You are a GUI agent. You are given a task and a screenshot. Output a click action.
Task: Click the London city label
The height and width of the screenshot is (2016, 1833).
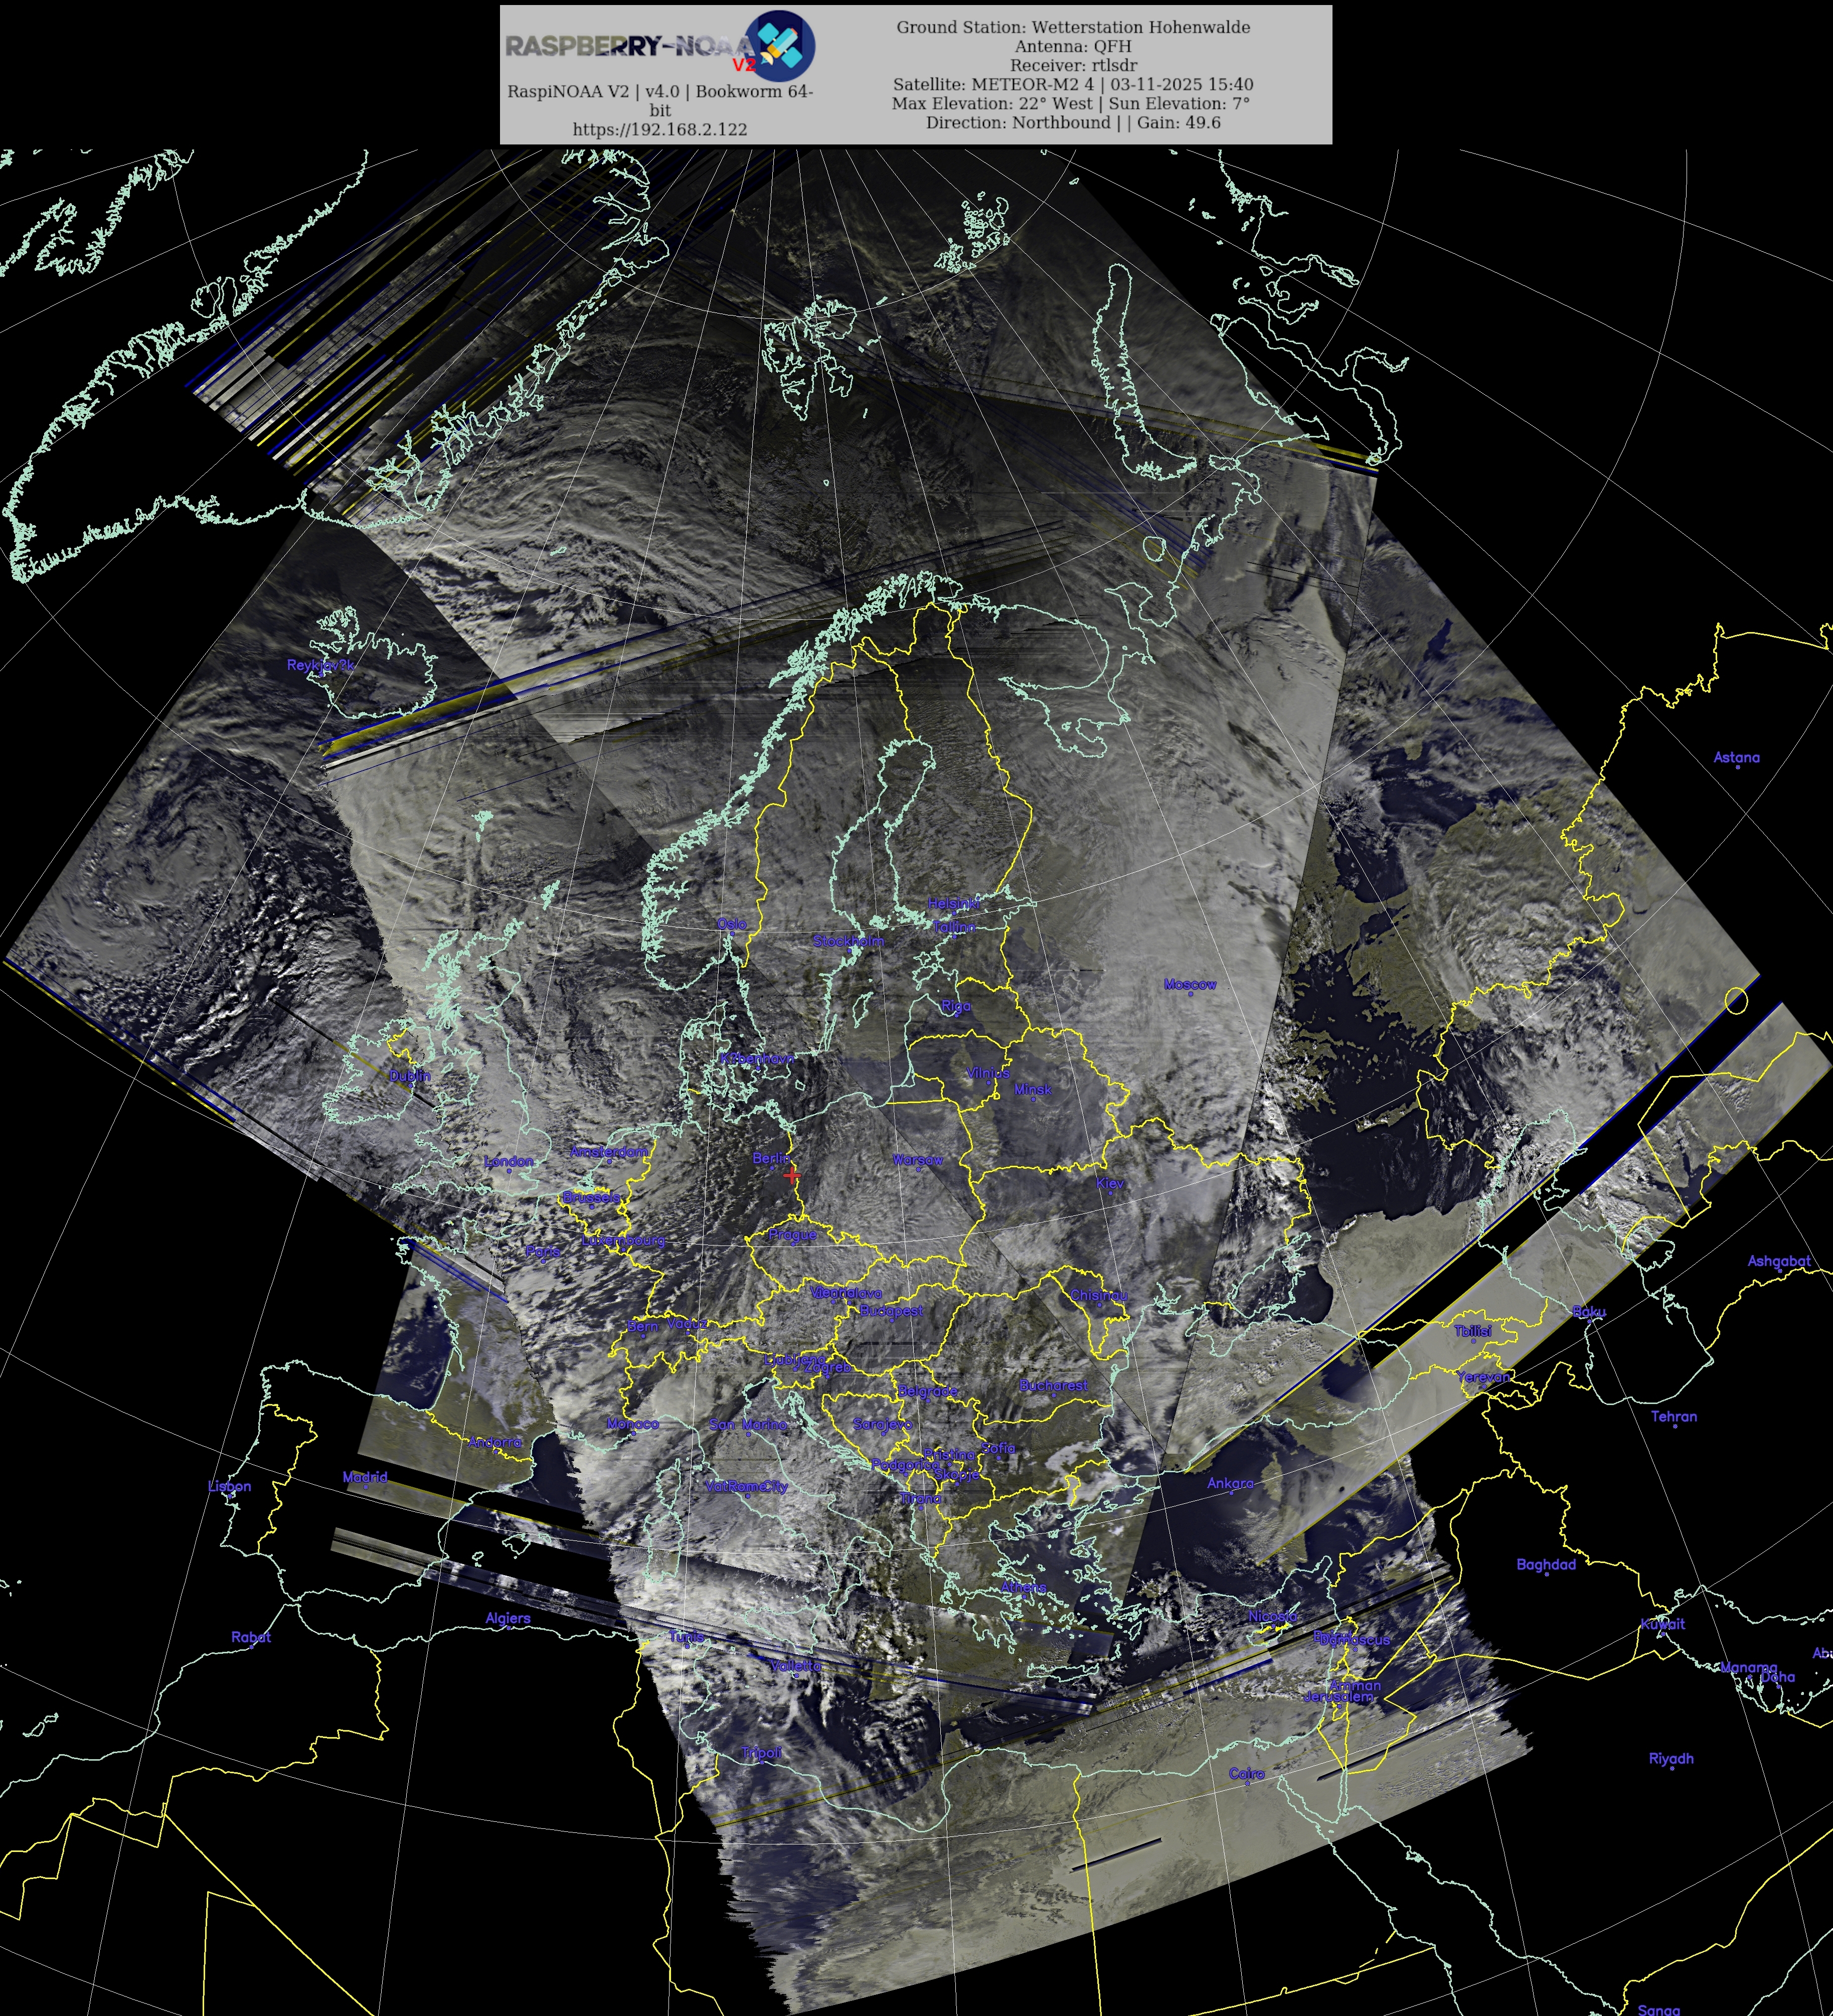(x=508, y=1161)
